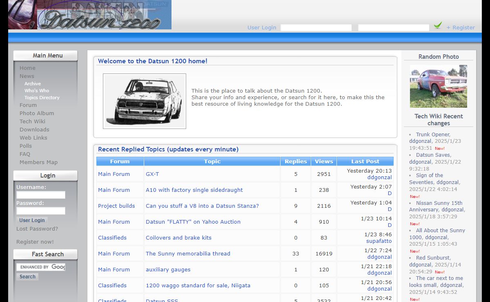490x302 pixels.
Task: Click the header username input field
Action: click(x=316, y=28)
